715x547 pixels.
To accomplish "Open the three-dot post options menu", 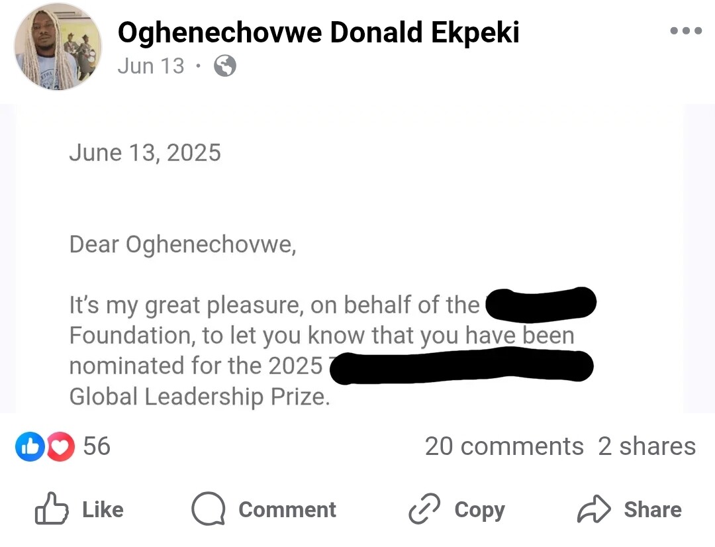I will coord(686,31).
